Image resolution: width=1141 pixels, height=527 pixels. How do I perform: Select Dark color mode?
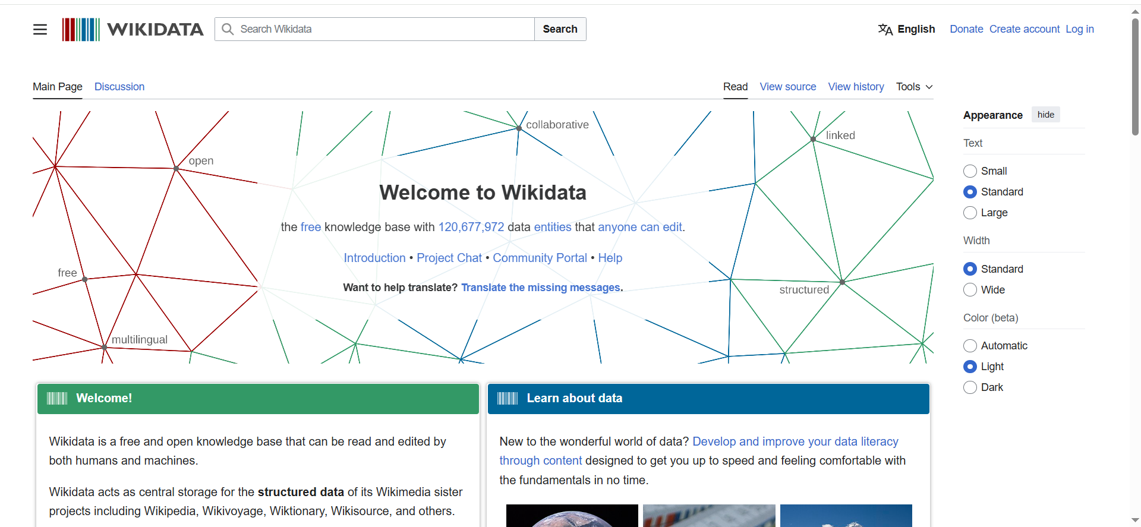tap(970, 387)
